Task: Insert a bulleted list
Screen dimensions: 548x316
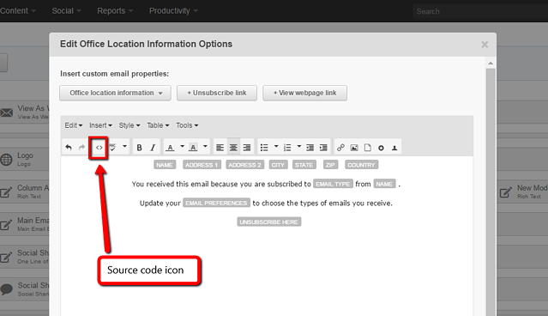Action: pyautogui.click(x=264, y=148)
